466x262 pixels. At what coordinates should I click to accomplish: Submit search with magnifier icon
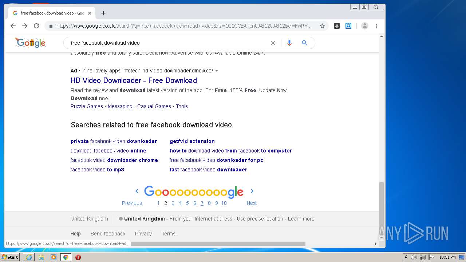(305, 43)
